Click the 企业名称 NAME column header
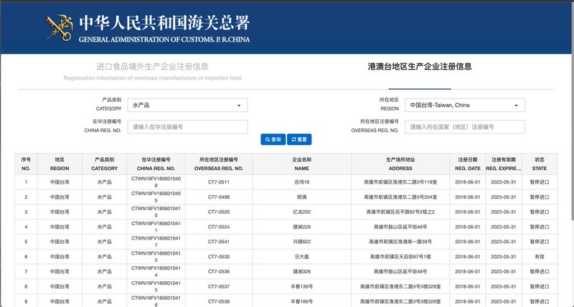Image resolution: width=574 pixels, height=307 pixels. [x=301, y=164]
